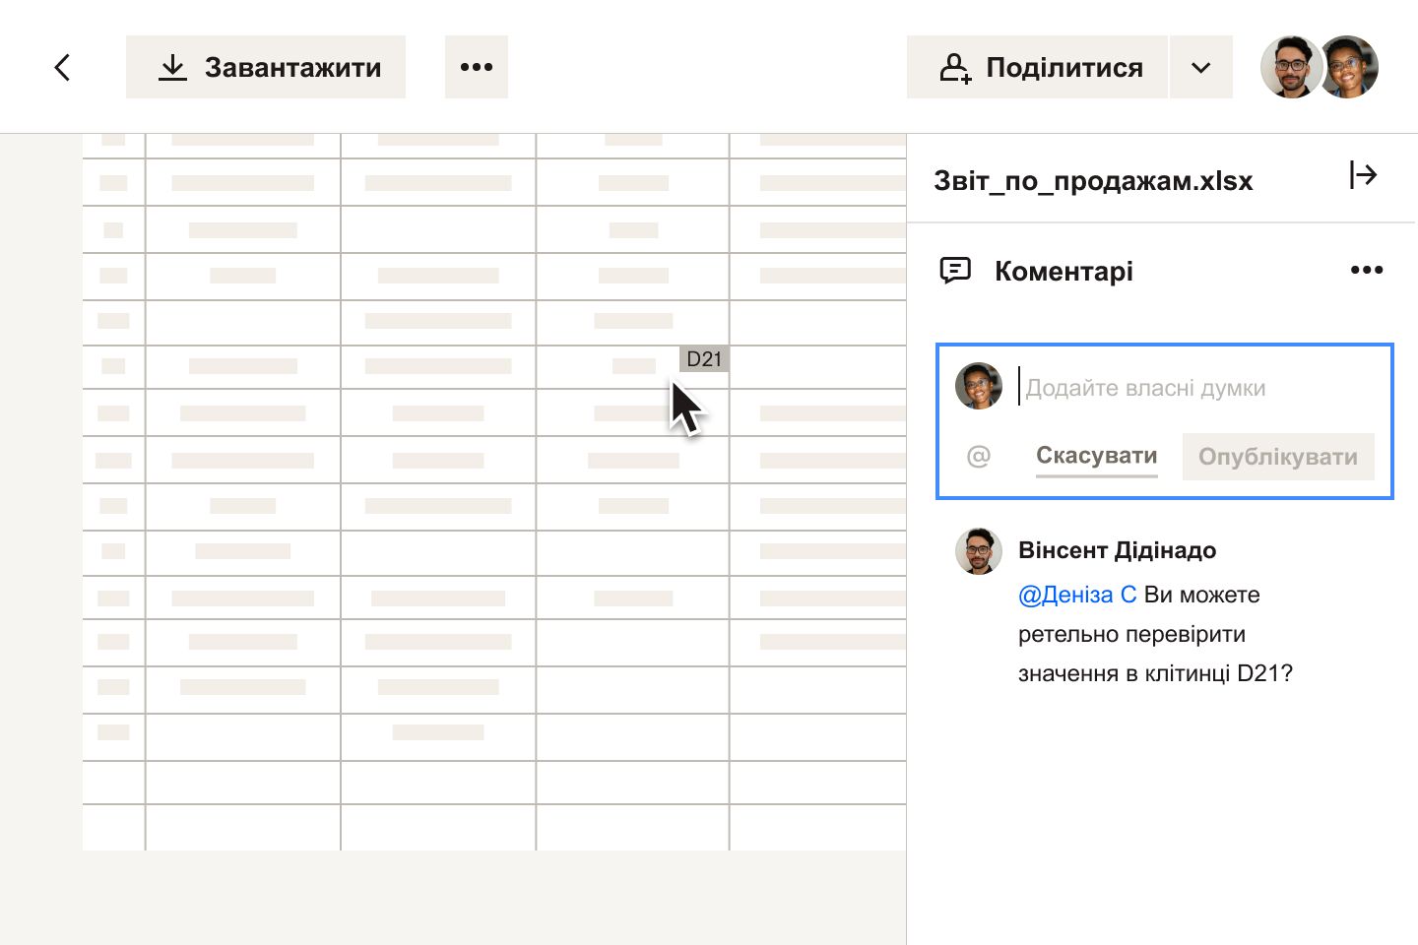This screenshot has height=945, width=1418.
Task: Select the D21 cell label in the spreadsheet
Action: coord(703,359)
